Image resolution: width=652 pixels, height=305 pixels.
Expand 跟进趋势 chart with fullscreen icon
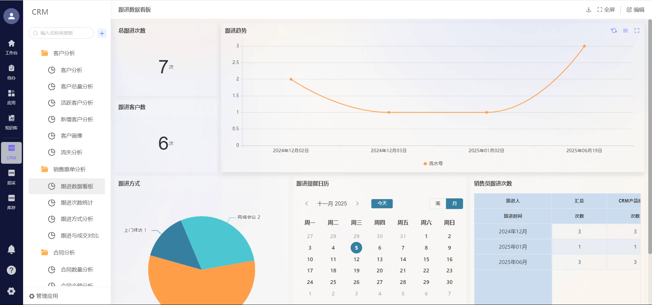[x=637, y=31]
